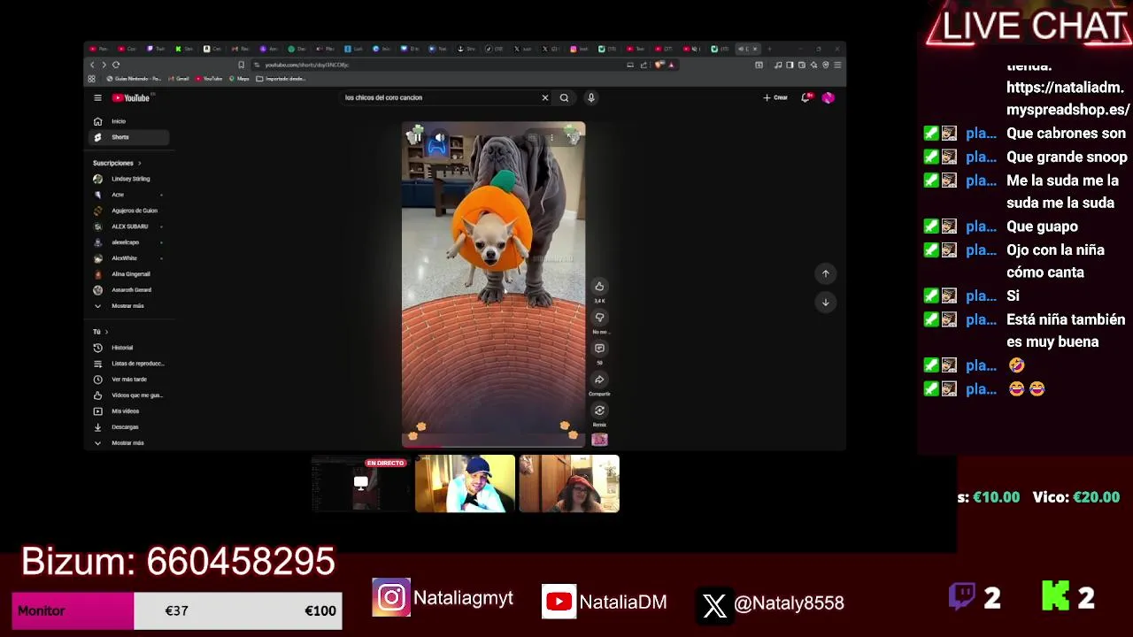Open AlexWhite channel

click(x=128, y=258)
